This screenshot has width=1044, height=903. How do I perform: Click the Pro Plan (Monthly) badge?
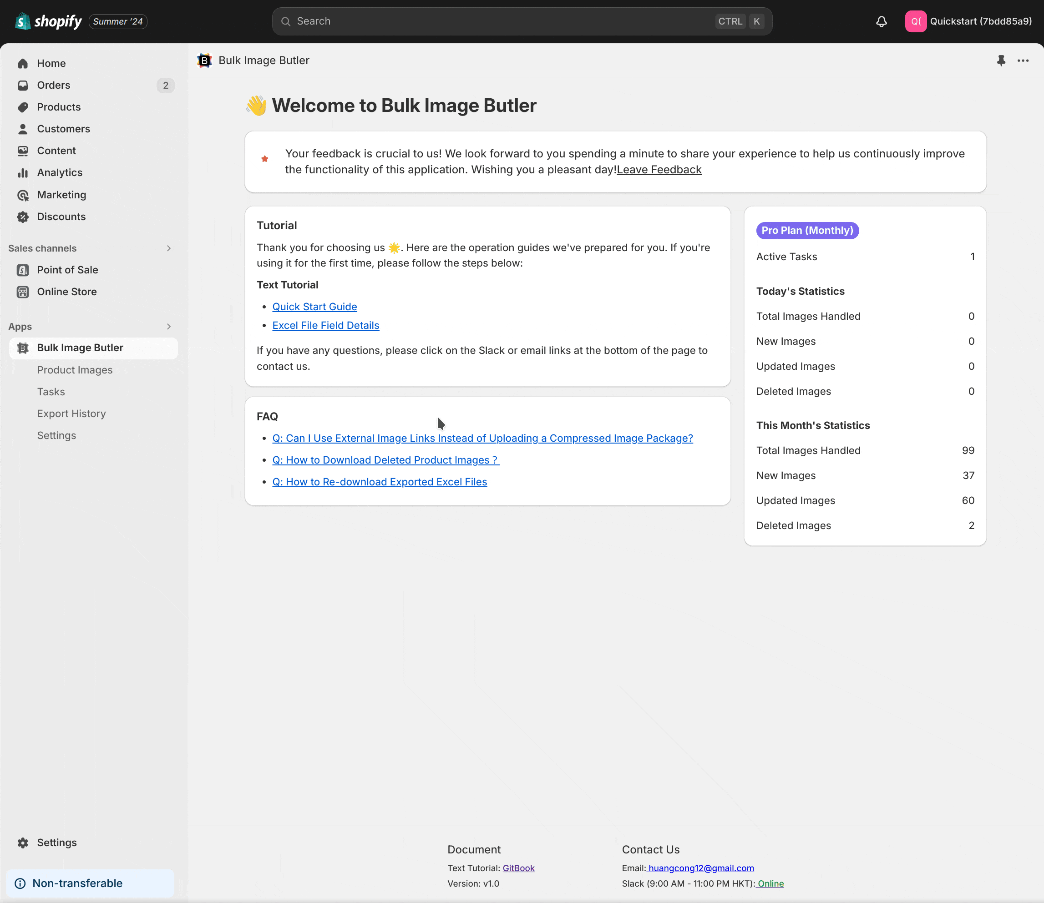[x=807, y=230]
